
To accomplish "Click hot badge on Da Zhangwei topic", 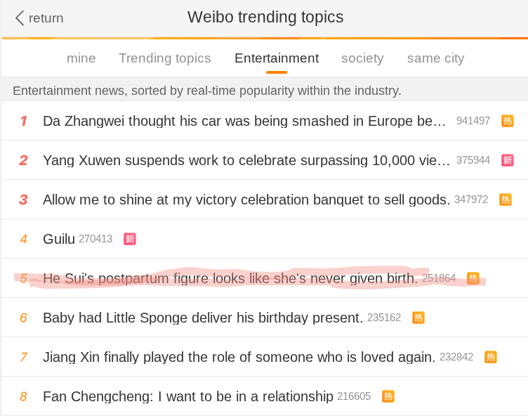I will [507, 121].
